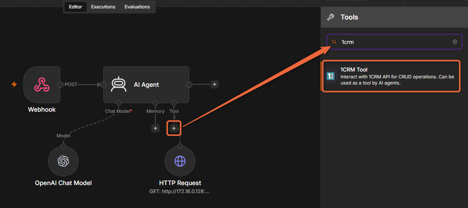Viewport: 468px width, 208px height.
Task: Open the HTTP Request globe node
Action: (180, 161)
